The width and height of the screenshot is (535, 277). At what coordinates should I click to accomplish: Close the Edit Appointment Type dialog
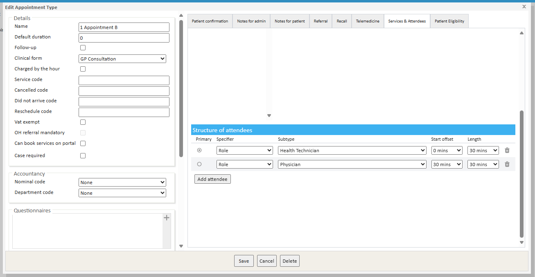point(524,7)
